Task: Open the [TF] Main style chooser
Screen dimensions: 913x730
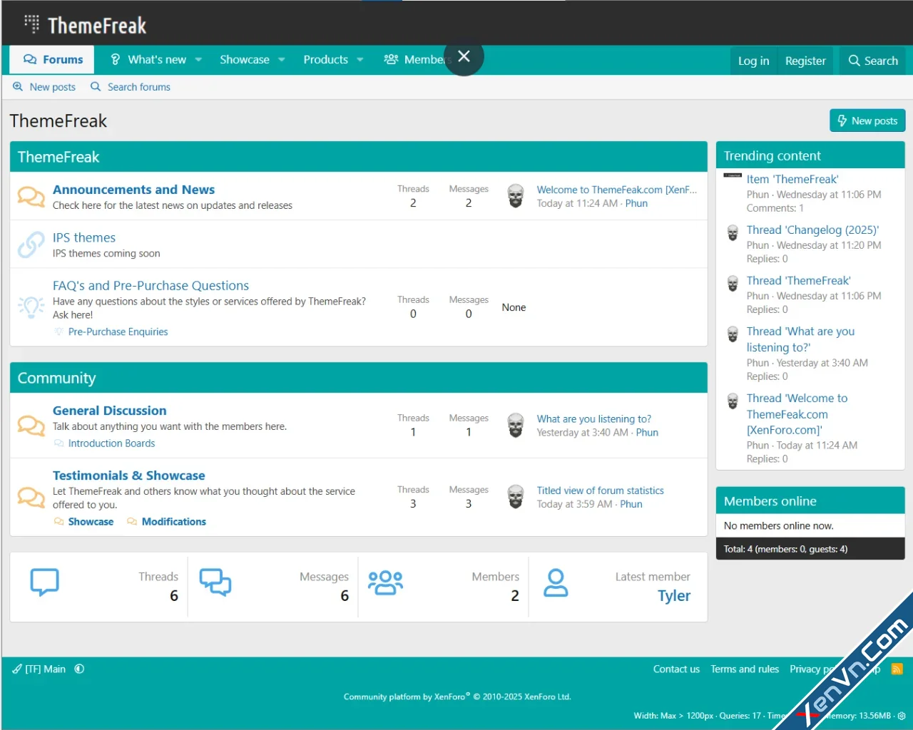Action: pyautogui.click(x=39, y=669)
